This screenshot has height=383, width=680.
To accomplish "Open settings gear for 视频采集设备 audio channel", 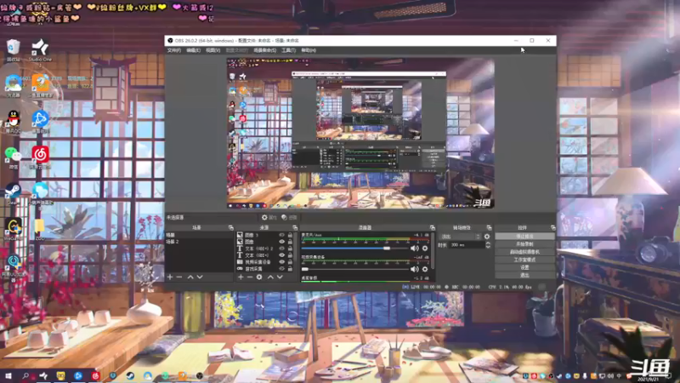I will click(425, 269).
